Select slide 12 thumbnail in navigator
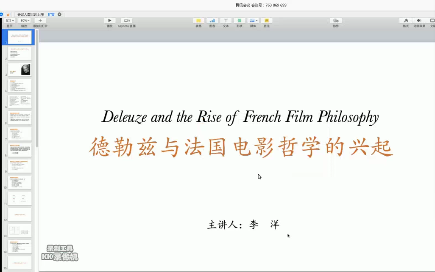Screen dimensions: 435x272 [x=20, y=214]
